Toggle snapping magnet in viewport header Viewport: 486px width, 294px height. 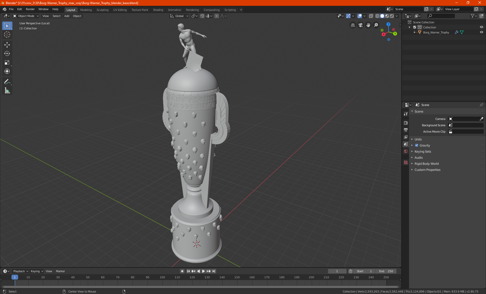coord(202,16)
